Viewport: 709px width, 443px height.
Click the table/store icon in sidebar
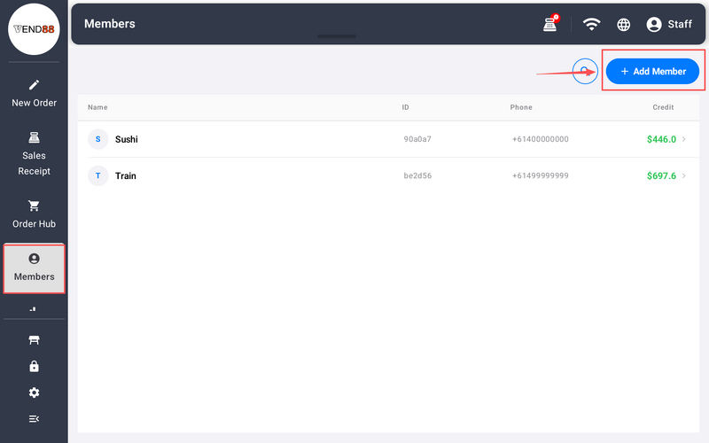point(34,340)
